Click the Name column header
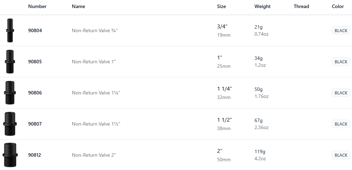This screenshot has width=352, height=170. pyautogui.click(x=78, y=6)
